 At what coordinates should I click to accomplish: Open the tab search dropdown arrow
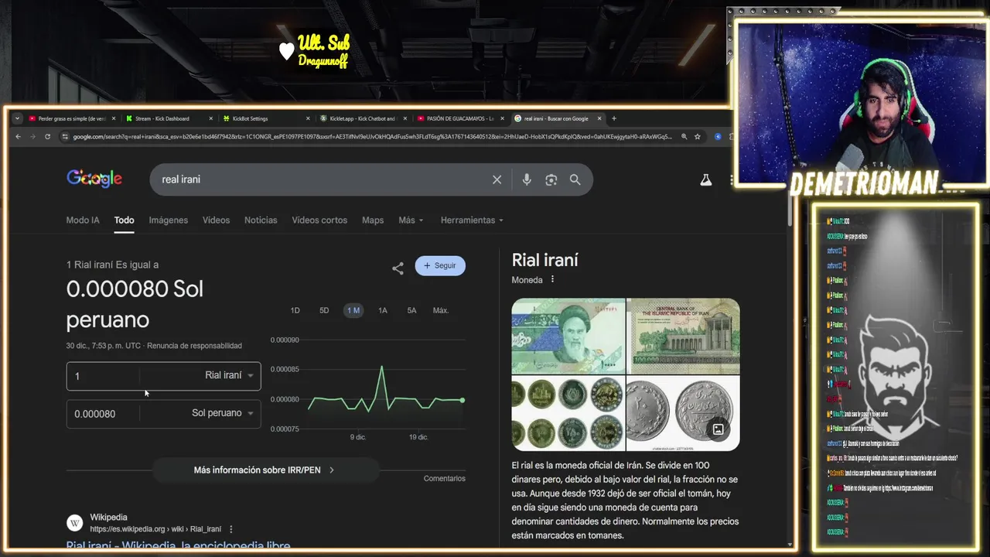(17, 118)
